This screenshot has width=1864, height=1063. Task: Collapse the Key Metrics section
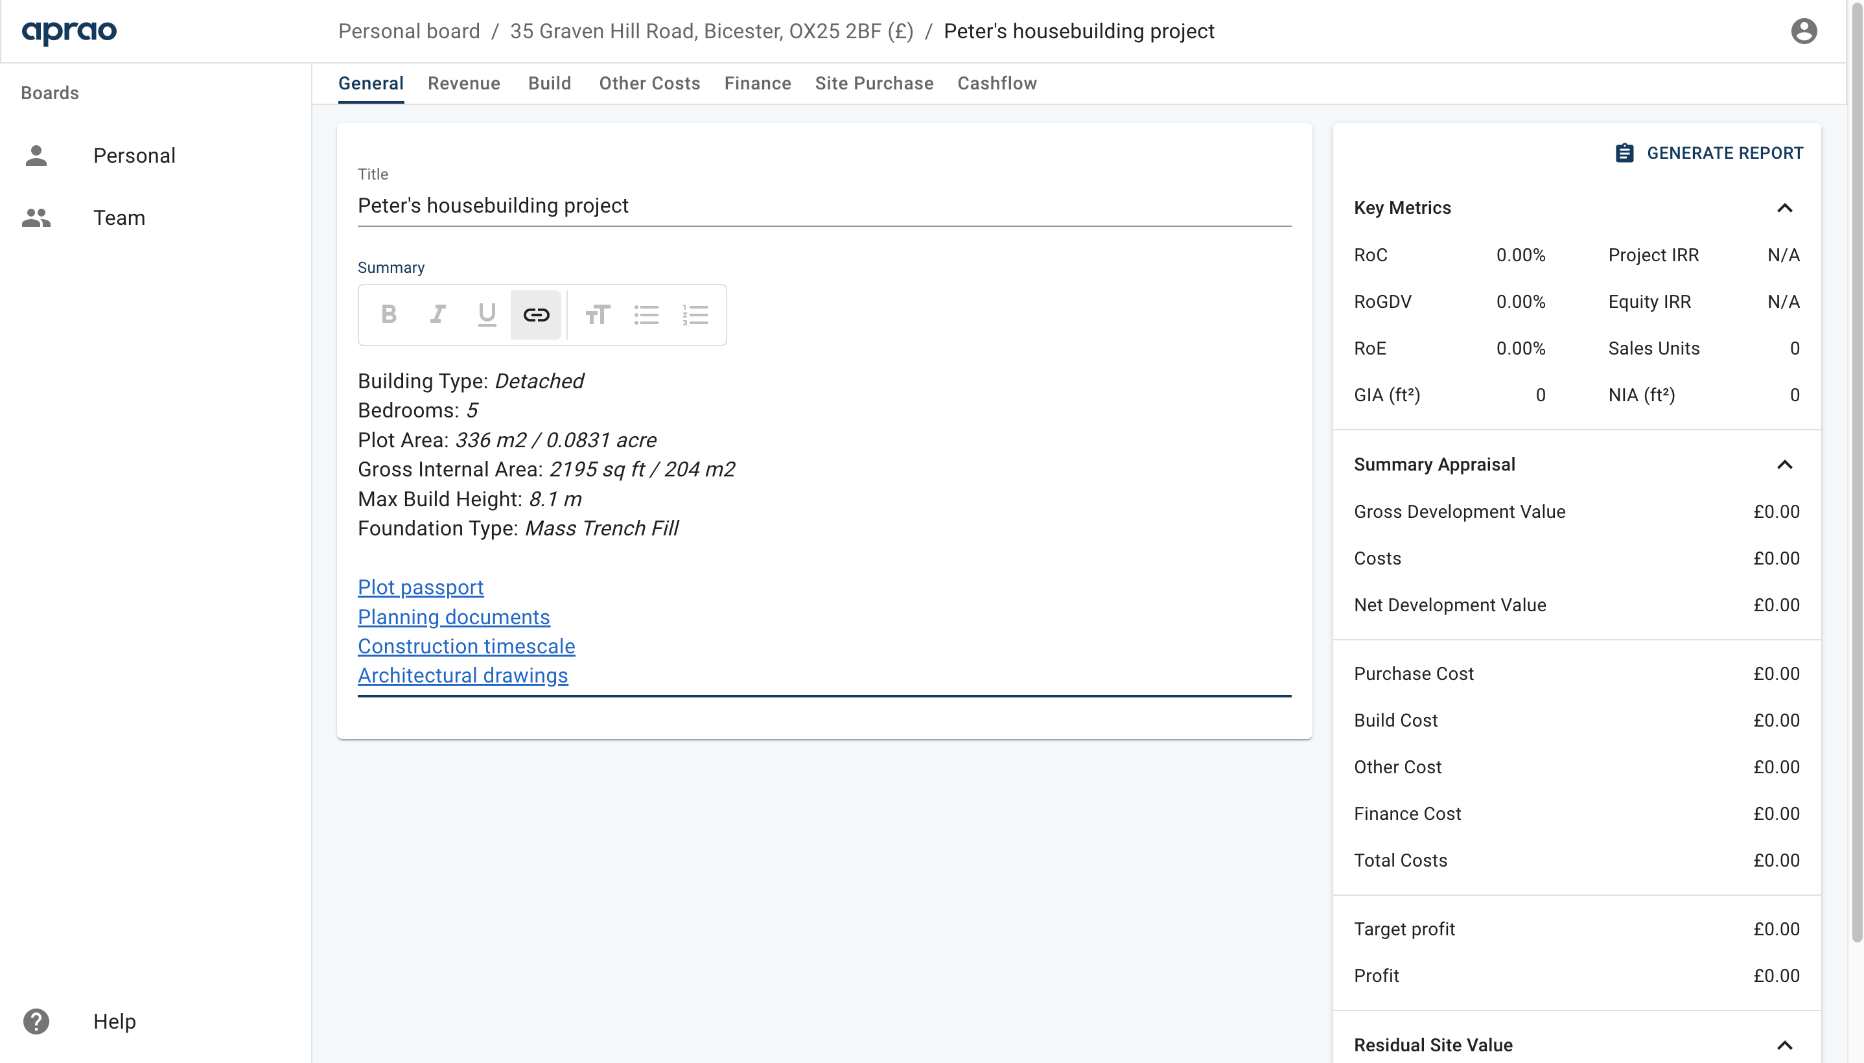pos(1784,208)
